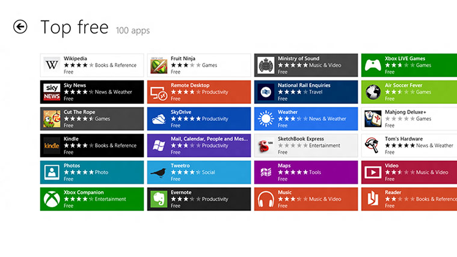Select the Cut The Rope icon
Image resolution: width=457 pixels, height=257 pixels.
tap(52, 119)
